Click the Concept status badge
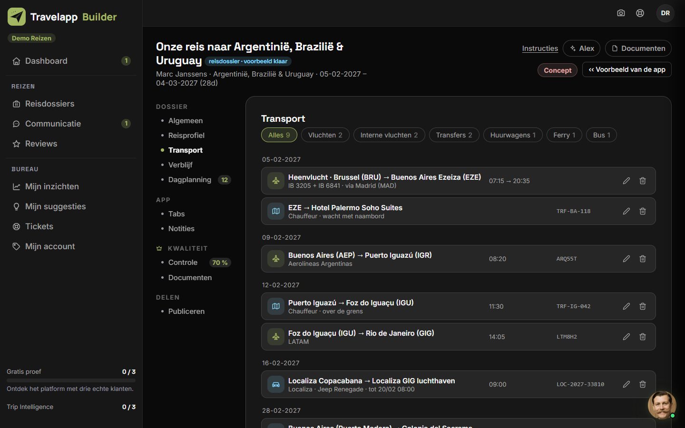685x428 pixels. pos(558,70)
